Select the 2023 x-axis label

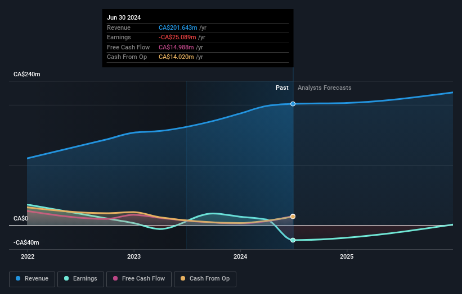[x=134, y=257]
